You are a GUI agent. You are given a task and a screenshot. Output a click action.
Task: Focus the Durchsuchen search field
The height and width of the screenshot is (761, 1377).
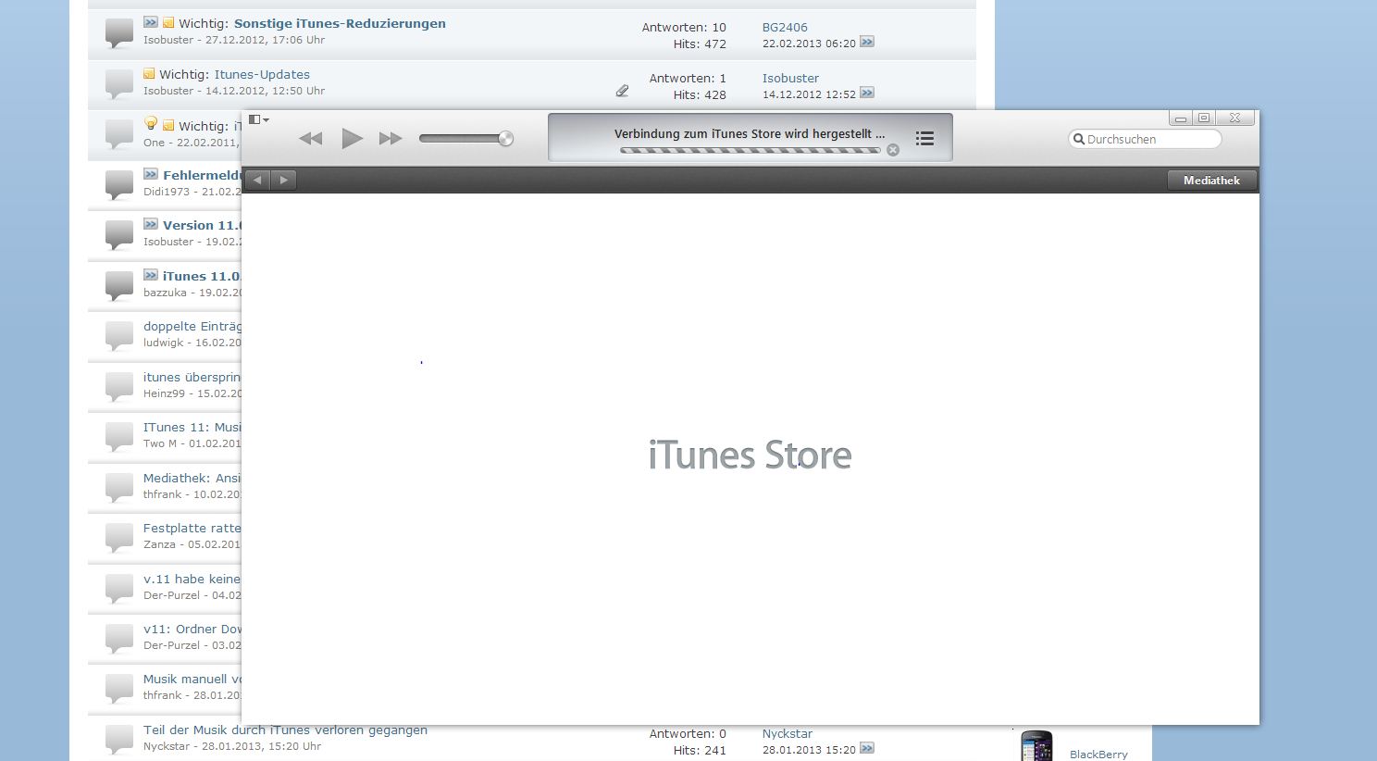(x=1145, y=139)
